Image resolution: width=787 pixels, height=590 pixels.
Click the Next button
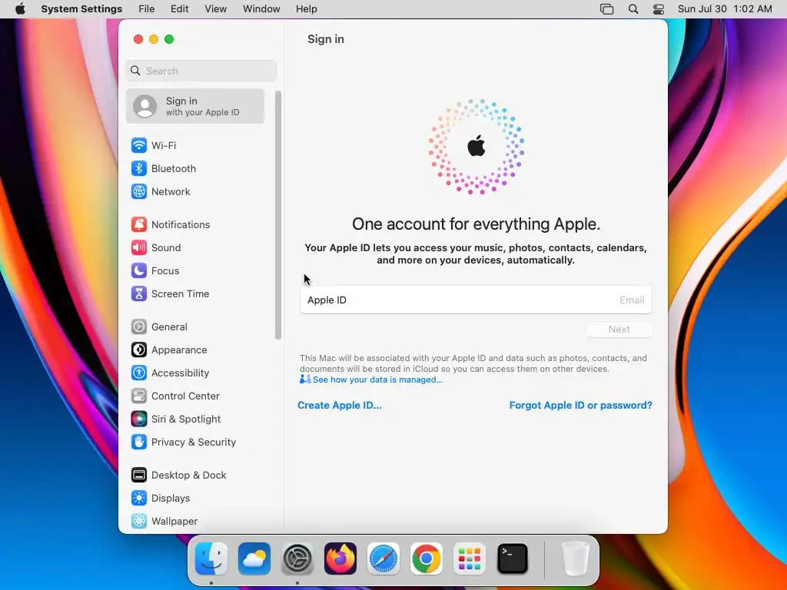coord(619,330)
